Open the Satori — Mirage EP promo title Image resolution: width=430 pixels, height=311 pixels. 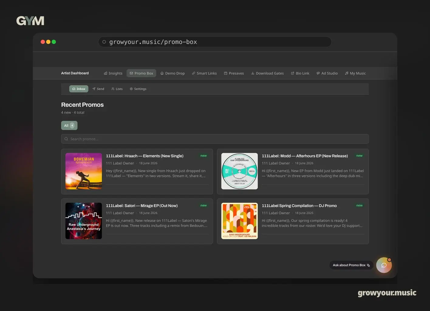(x=142, y=206)
